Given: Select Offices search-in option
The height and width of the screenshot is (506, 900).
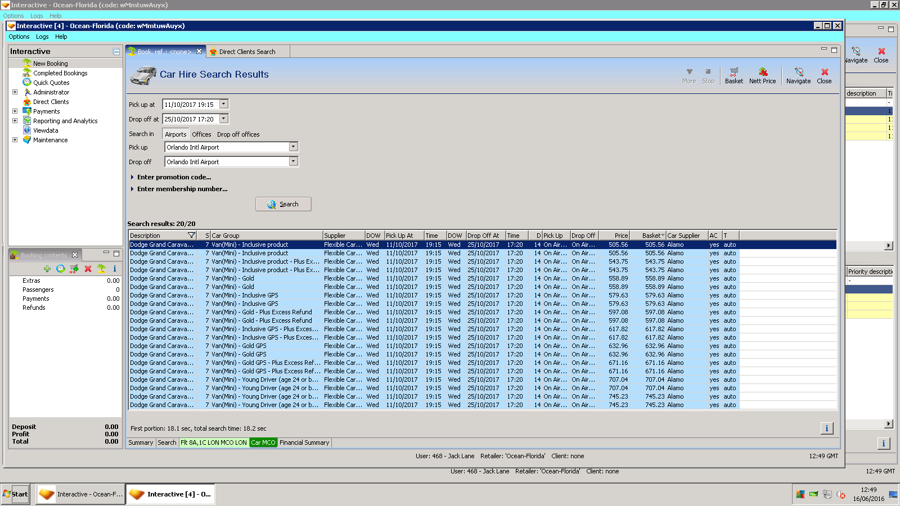Looking at the screenshot, I should click(x=201, y=134).
